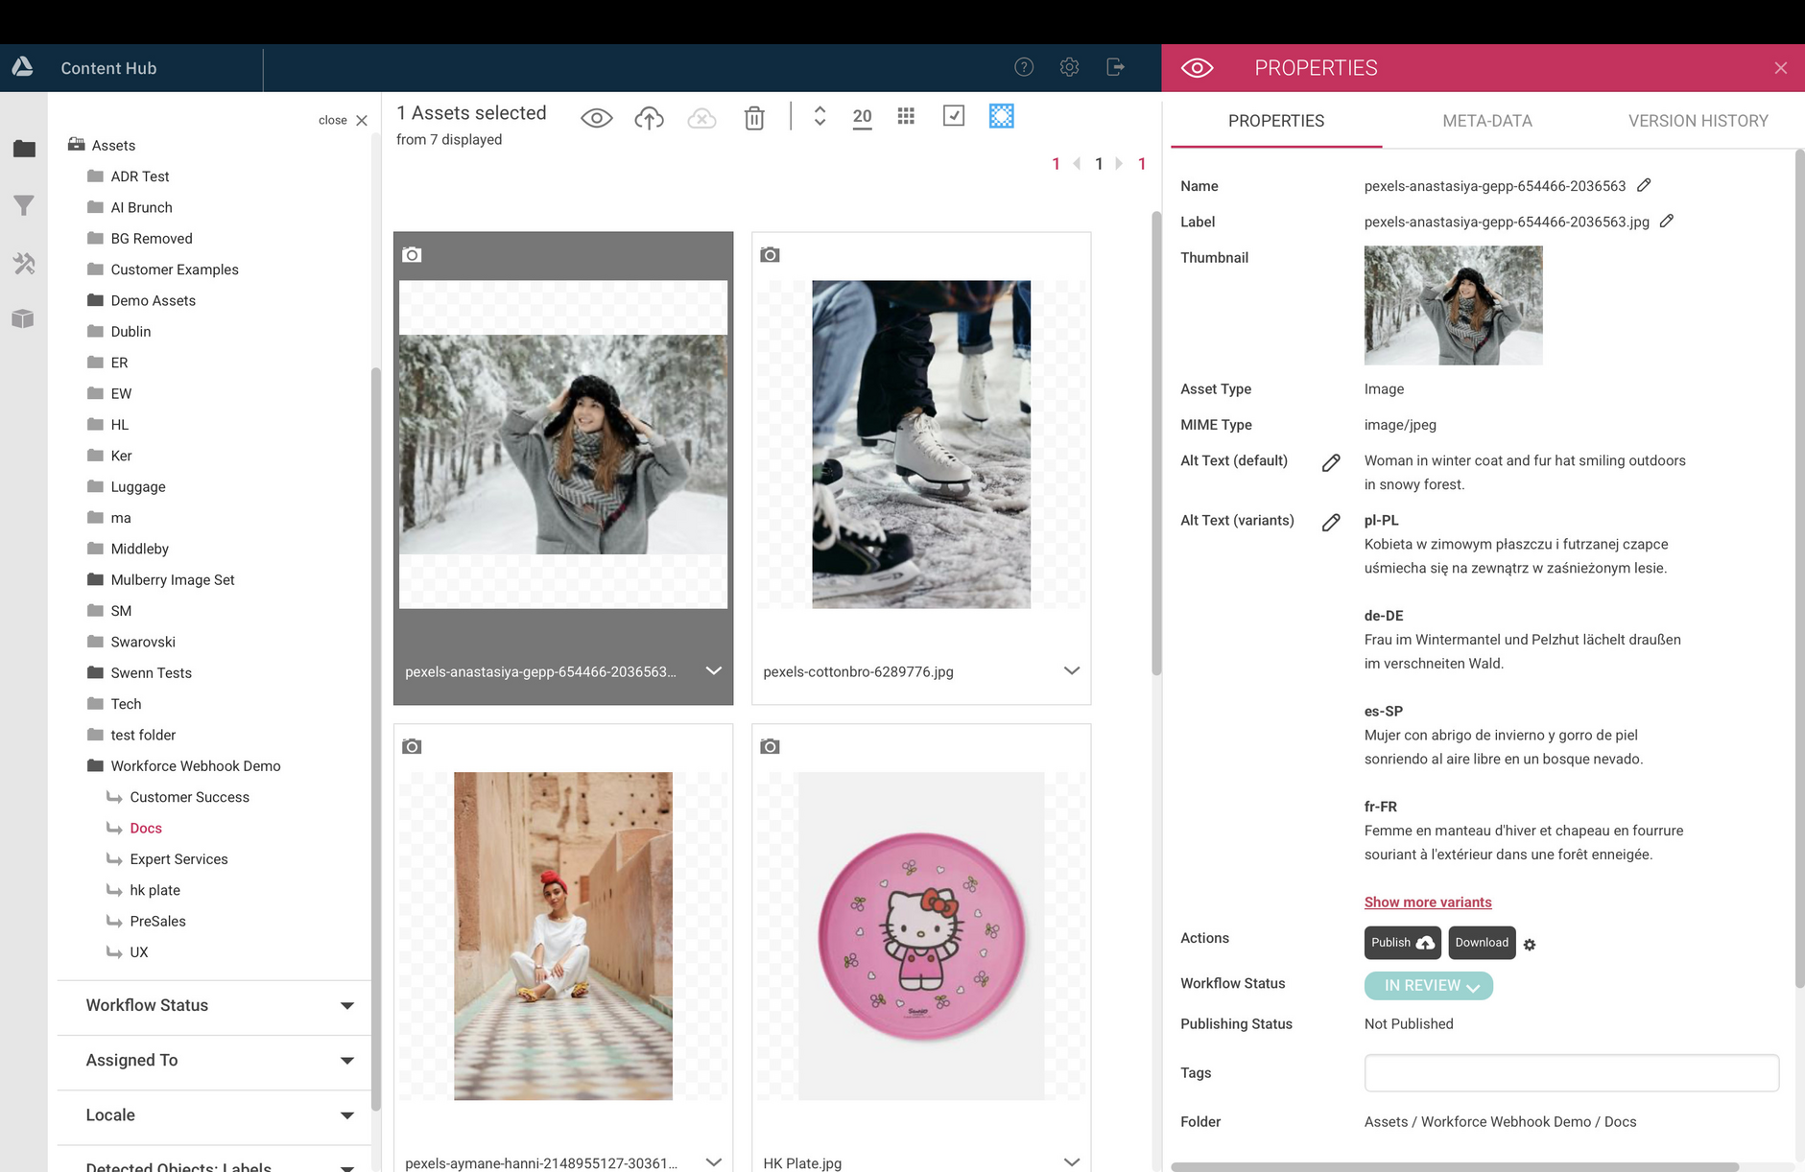The height and width of the screenshot is (1172, 1805).
Task: Switch to grid view layout
Action: point(906,115)
